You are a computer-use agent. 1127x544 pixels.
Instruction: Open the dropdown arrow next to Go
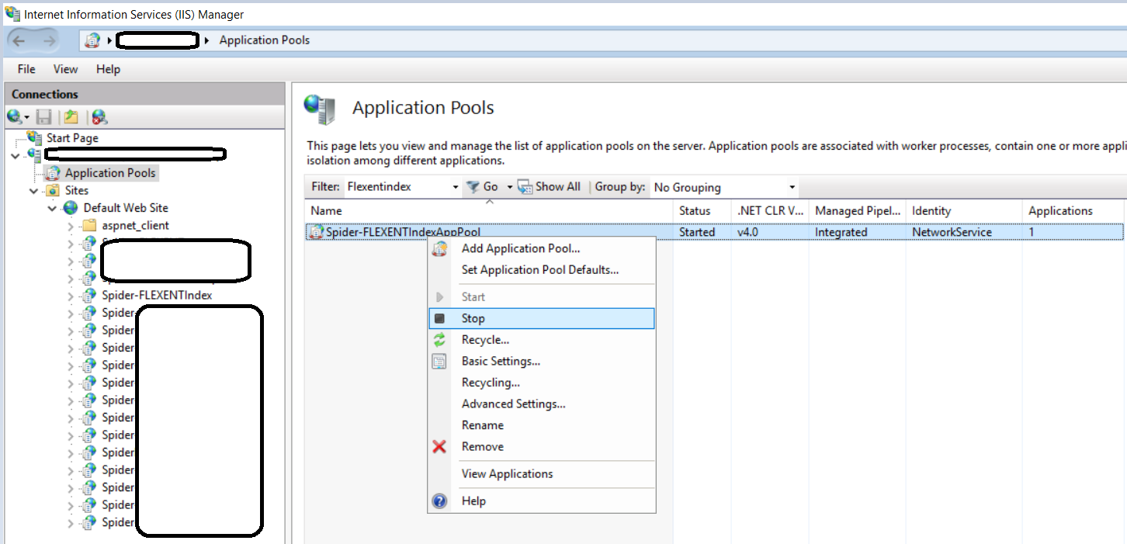[x=510, y=187]
